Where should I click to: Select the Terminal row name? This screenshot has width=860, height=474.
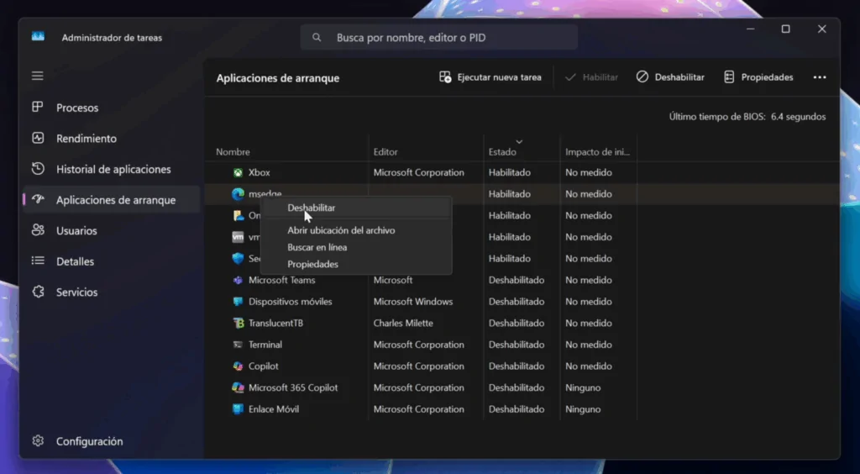pos(265,345)
